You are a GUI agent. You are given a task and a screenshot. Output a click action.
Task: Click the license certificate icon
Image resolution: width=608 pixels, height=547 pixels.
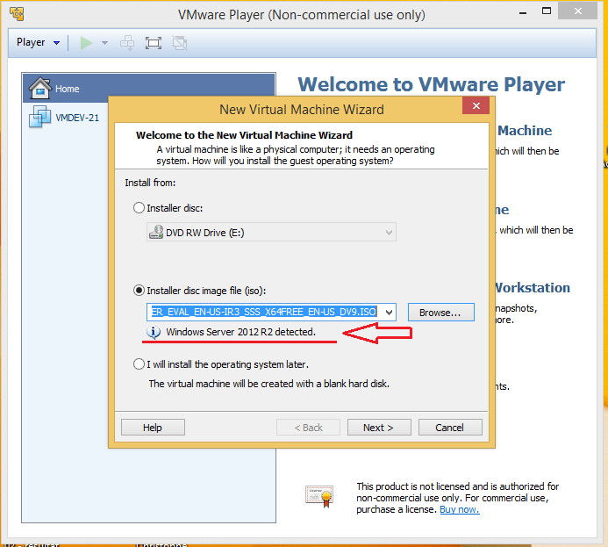pos(319,496)
